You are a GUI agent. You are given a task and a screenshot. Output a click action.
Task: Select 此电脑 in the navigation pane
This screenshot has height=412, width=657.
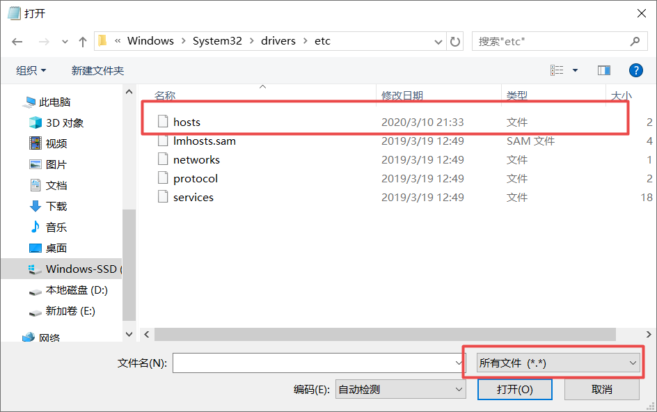tap(54, 102)
